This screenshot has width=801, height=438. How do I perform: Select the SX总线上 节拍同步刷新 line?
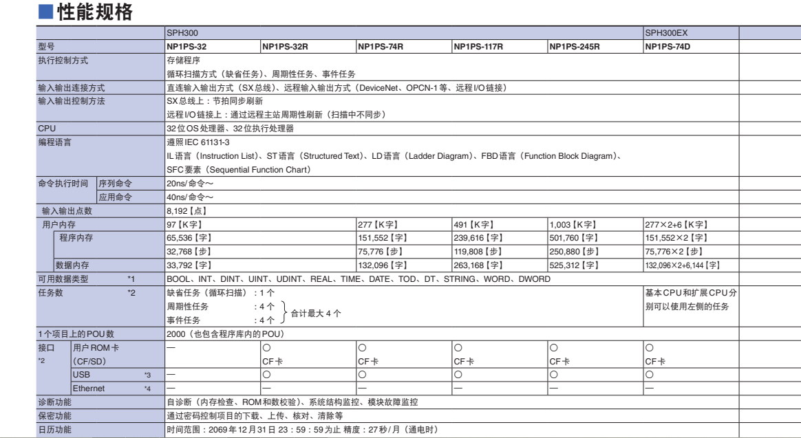click(x=215, y=101)
